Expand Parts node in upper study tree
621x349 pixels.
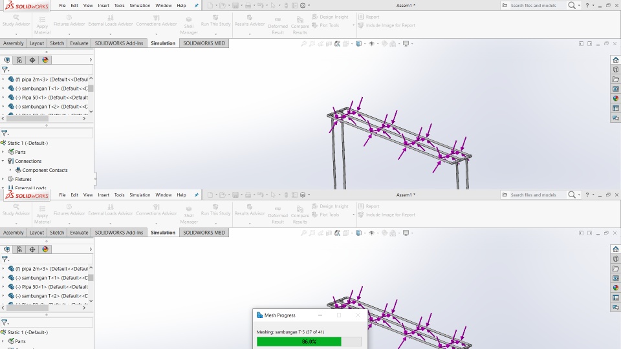pos(3,152)
